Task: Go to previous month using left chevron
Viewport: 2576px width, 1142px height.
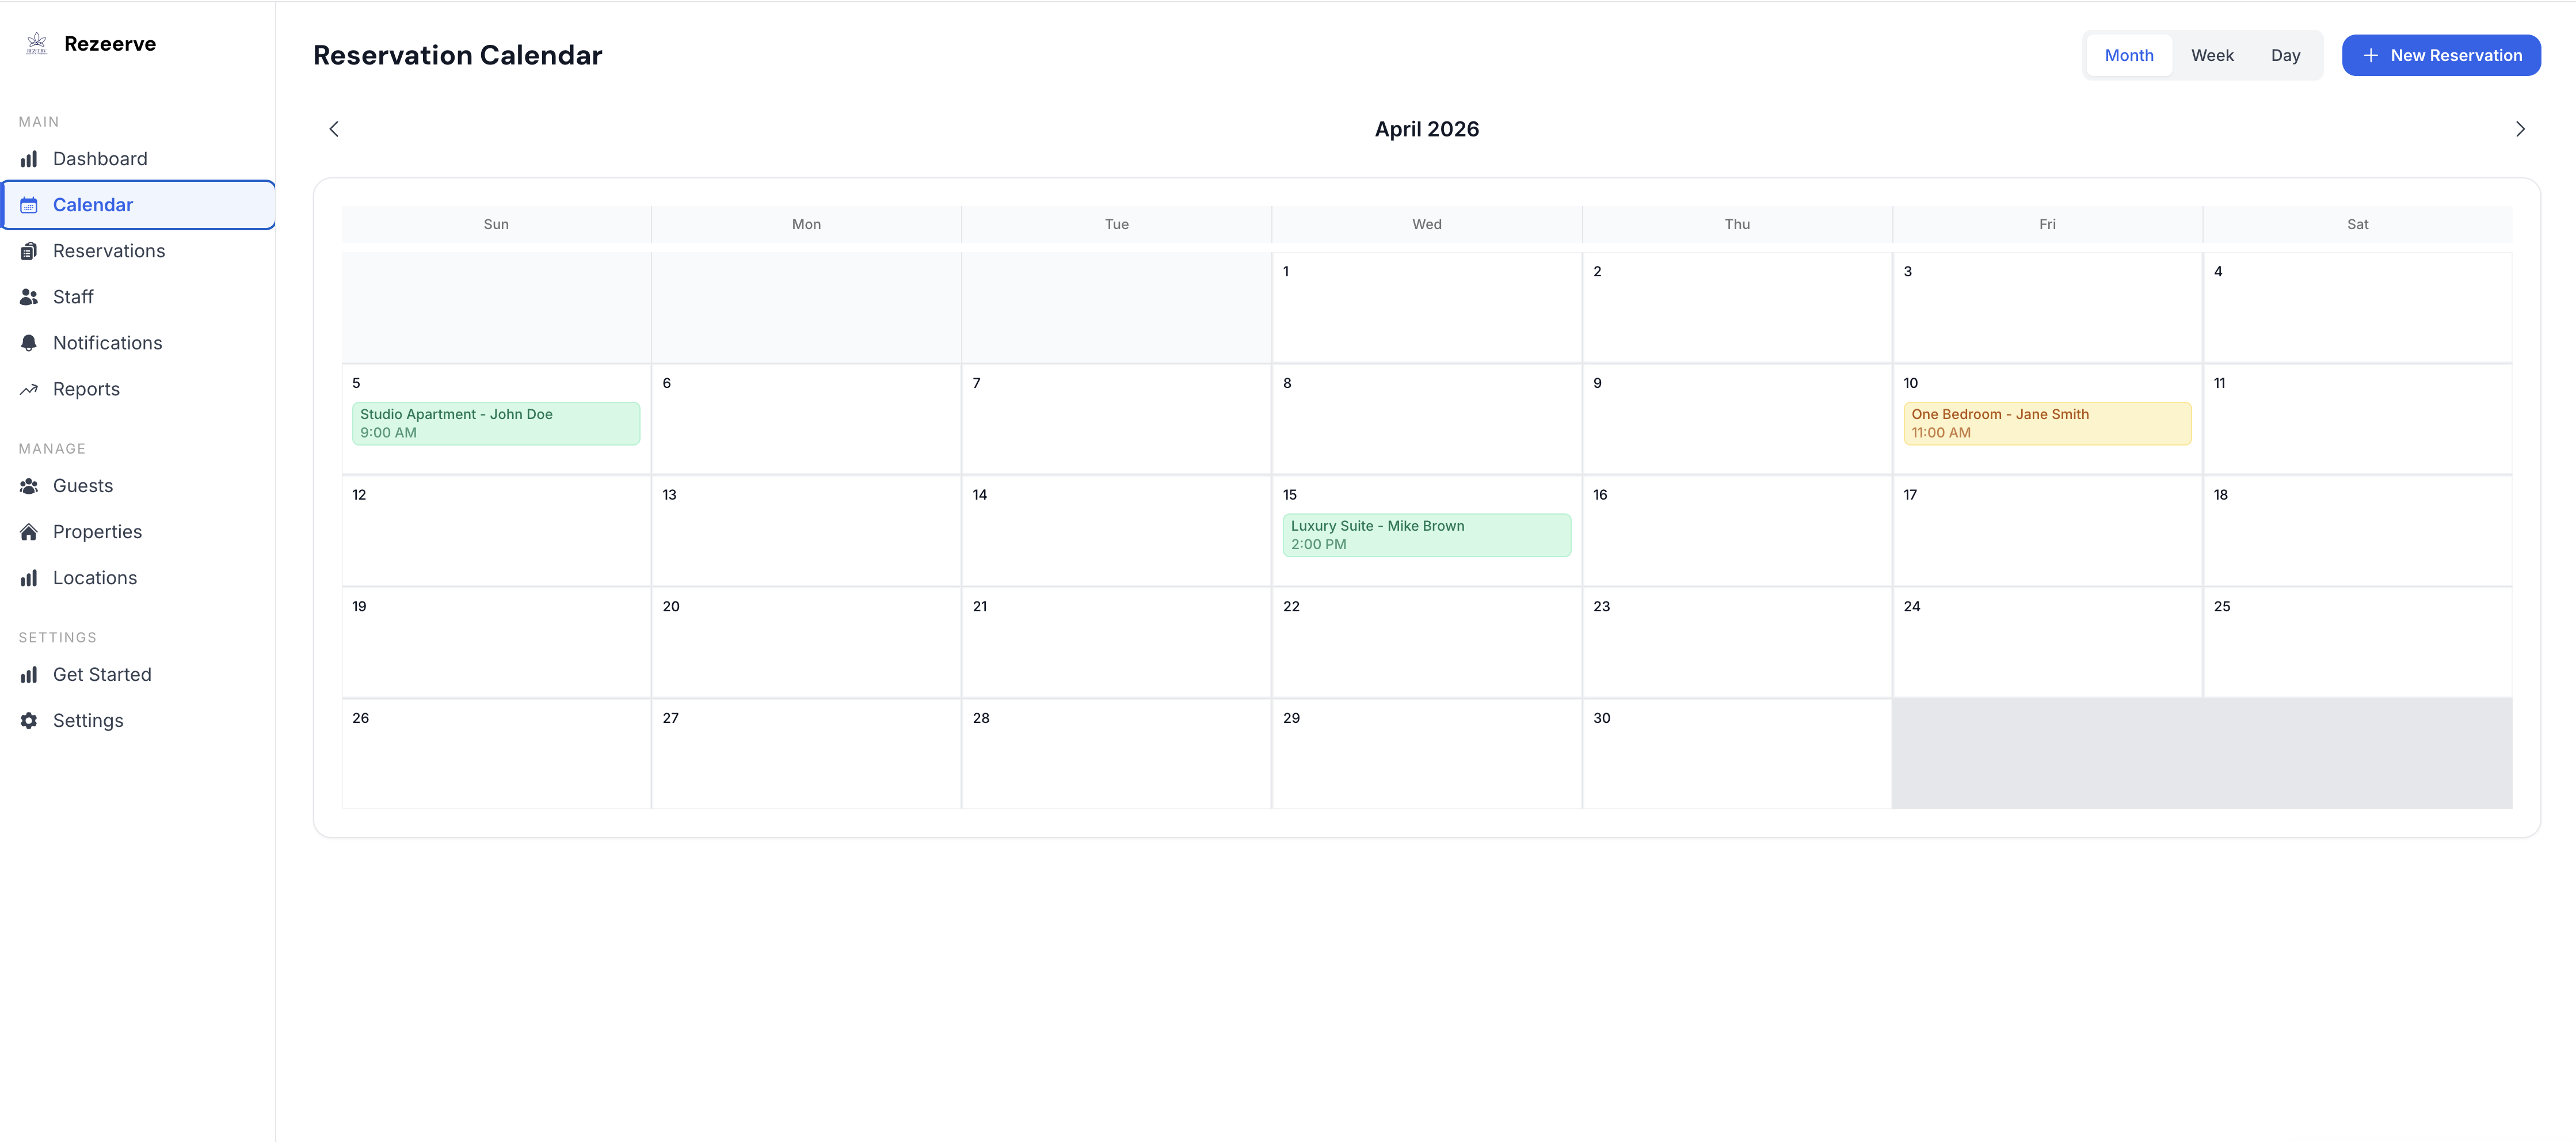Action: point(333,128)
